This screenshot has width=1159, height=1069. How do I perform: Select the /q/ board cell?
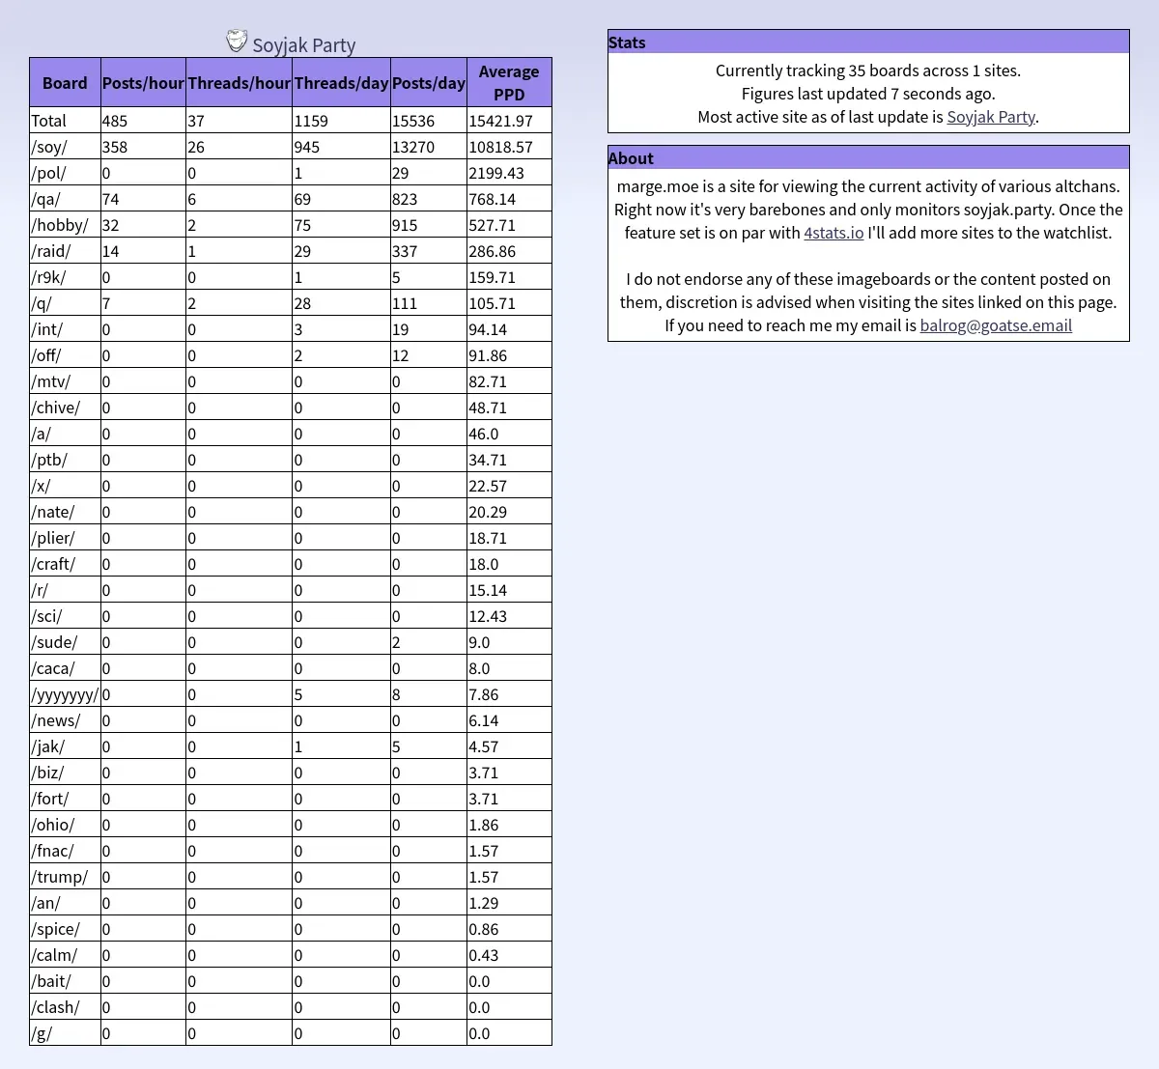(65, 303)
